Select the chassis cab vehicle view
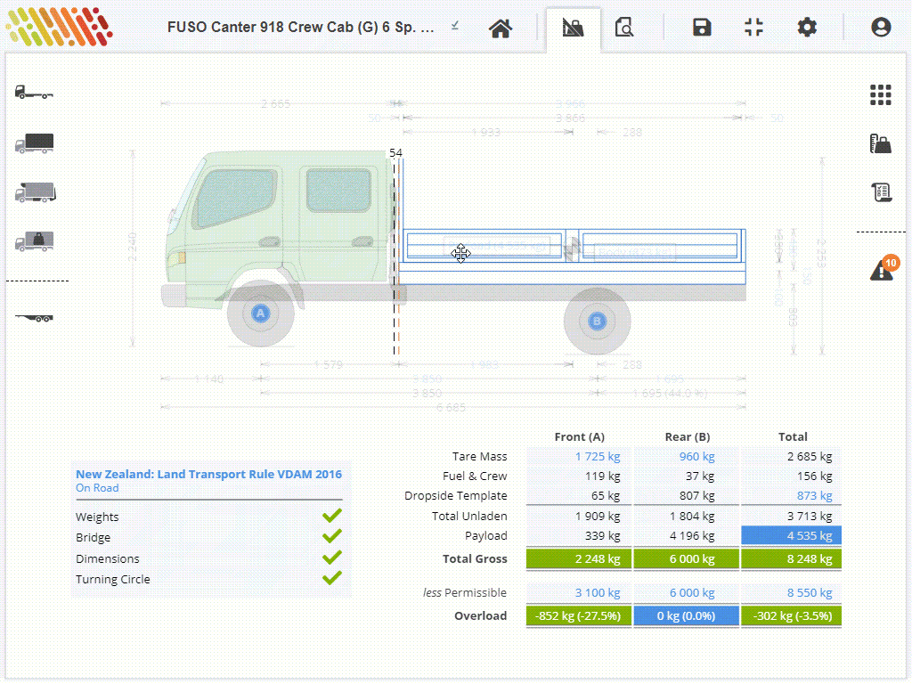912x684 pixels. [34, 93]
